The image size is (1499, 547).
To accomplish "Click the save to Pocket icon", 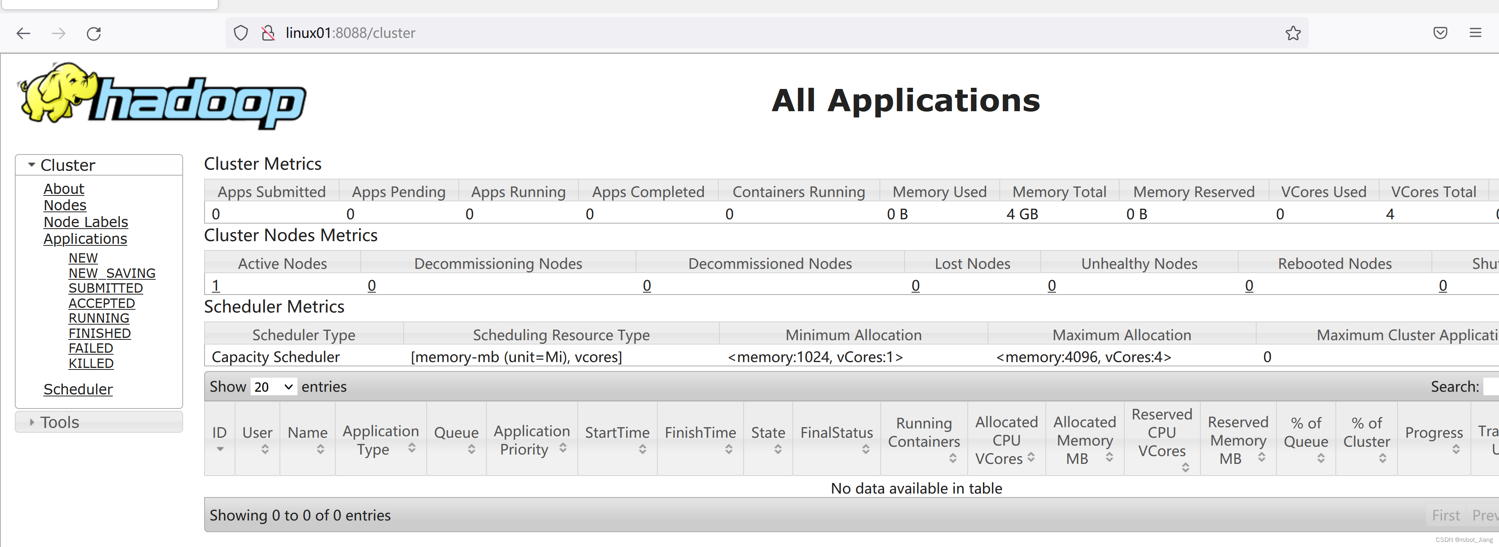I will pos(1441,33).
